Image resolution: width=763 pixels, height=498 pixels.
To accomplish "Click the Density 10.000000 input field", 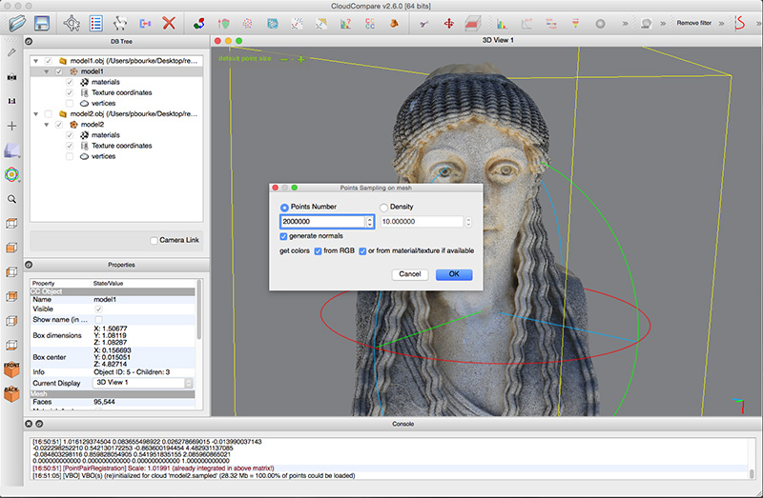I will 422,222.
